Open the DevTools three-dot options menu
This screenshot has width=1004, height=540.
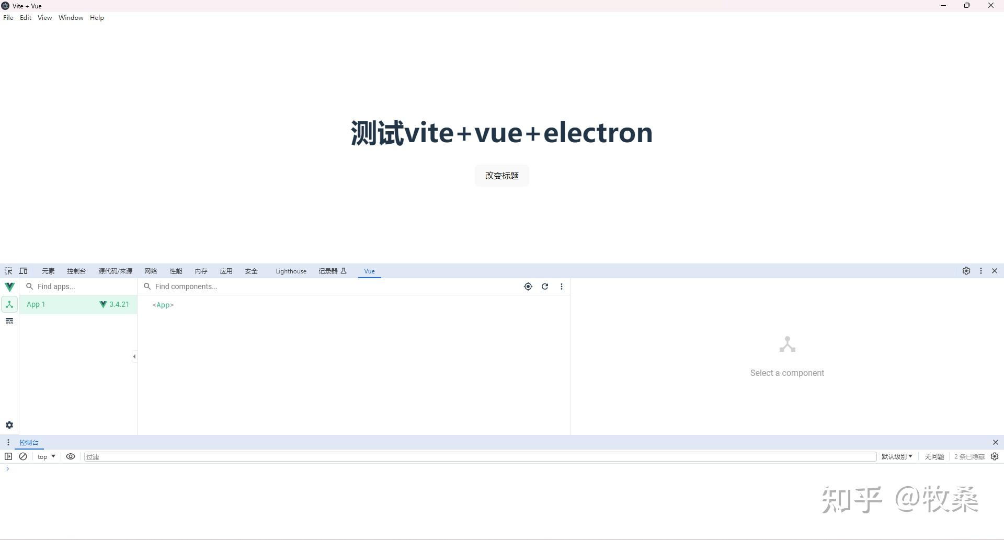pyautogui.click(x=980, y=271)
